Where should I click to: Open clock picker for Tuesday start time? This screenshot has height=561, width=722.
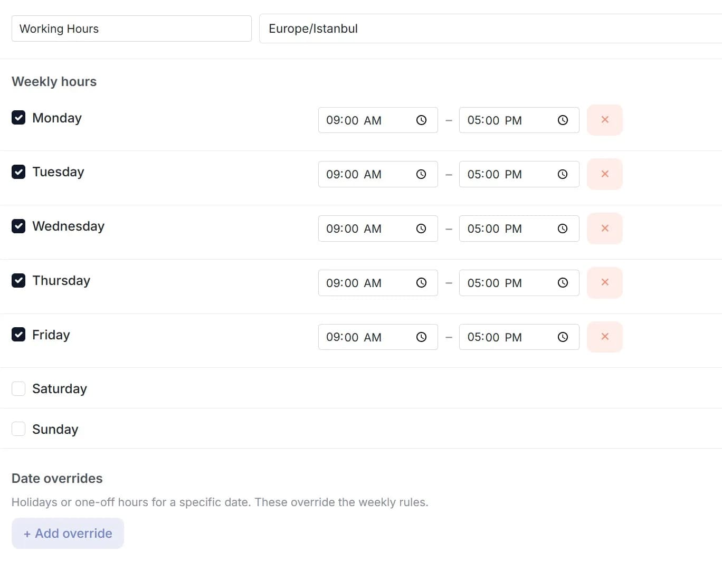[421, 174]
